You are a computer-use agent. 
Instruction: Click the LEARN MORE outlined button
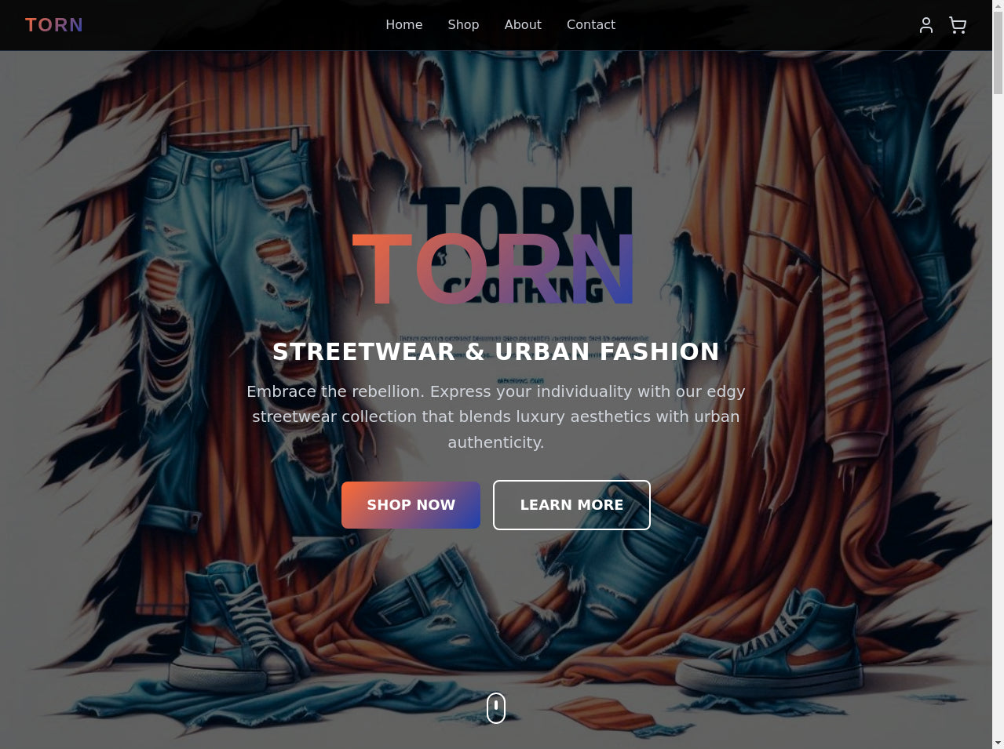pyautogui.click(x=571, y=505)
